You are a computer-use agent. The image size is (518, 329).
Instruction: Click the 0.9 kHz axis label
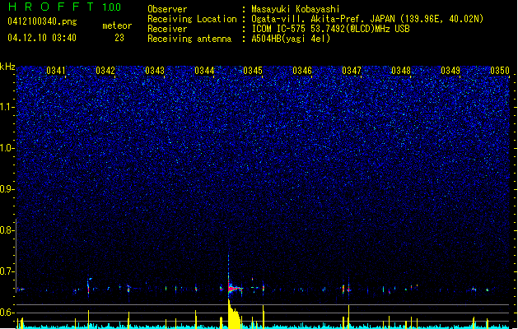(7, 189)
